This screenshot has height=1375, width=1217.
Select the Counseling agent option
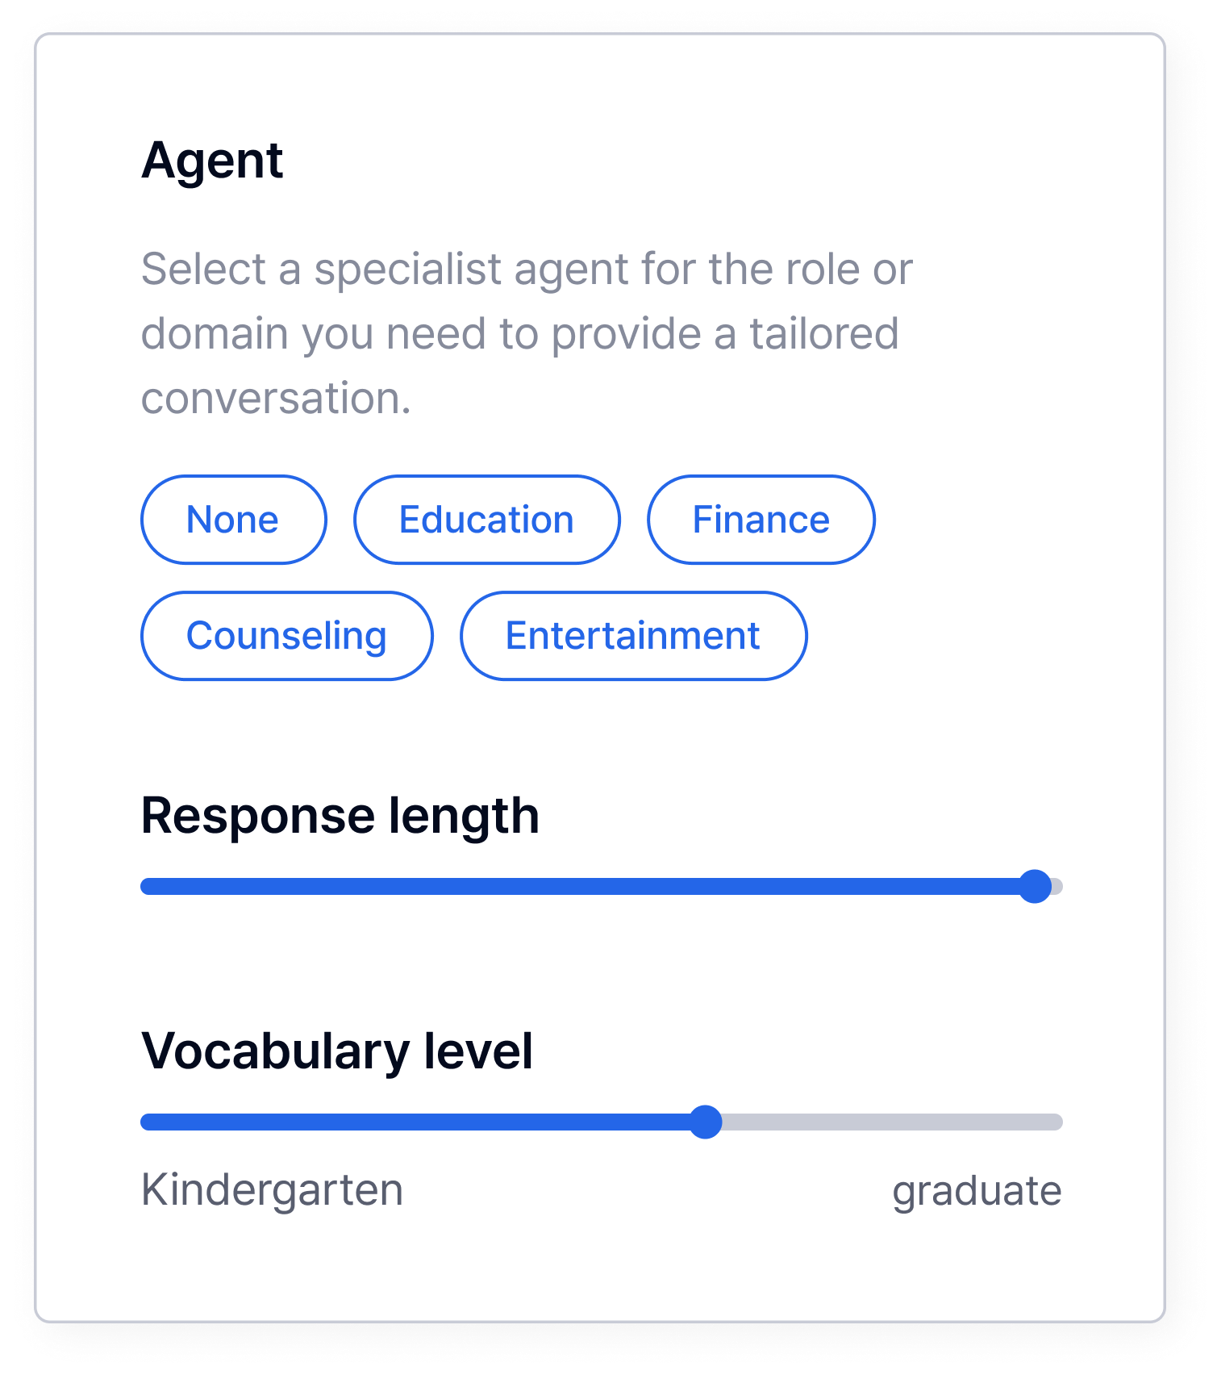(x=286, y=636)
